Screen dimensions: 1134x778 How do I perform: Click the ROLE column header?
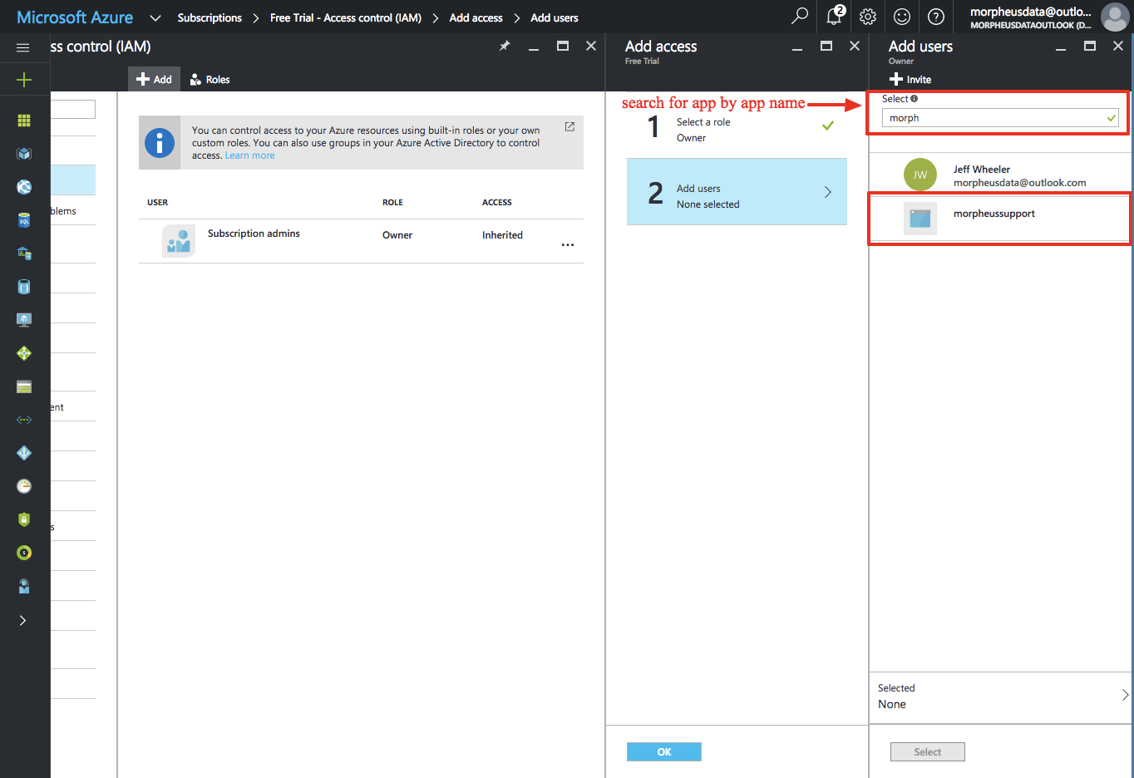[392, 202]
